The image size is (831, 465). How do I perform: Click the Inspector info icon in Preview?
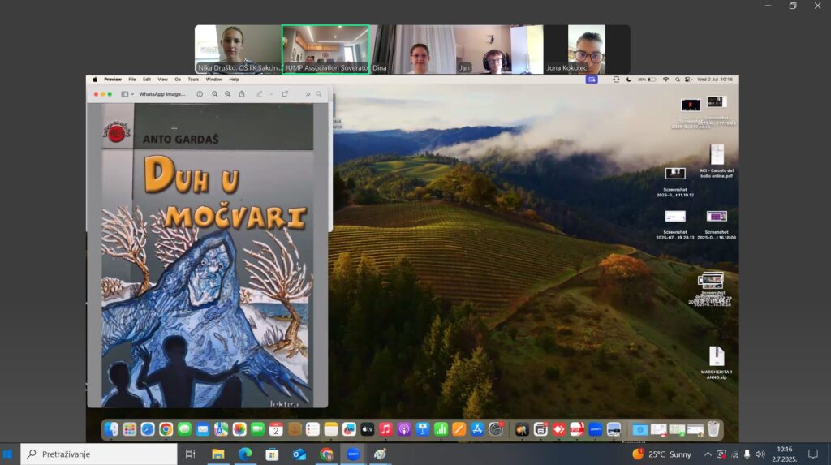coord(200,94)
